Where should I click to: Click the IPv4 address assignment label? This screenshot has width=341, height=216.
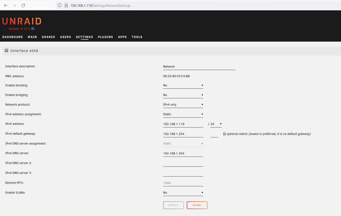pos(23,114)
